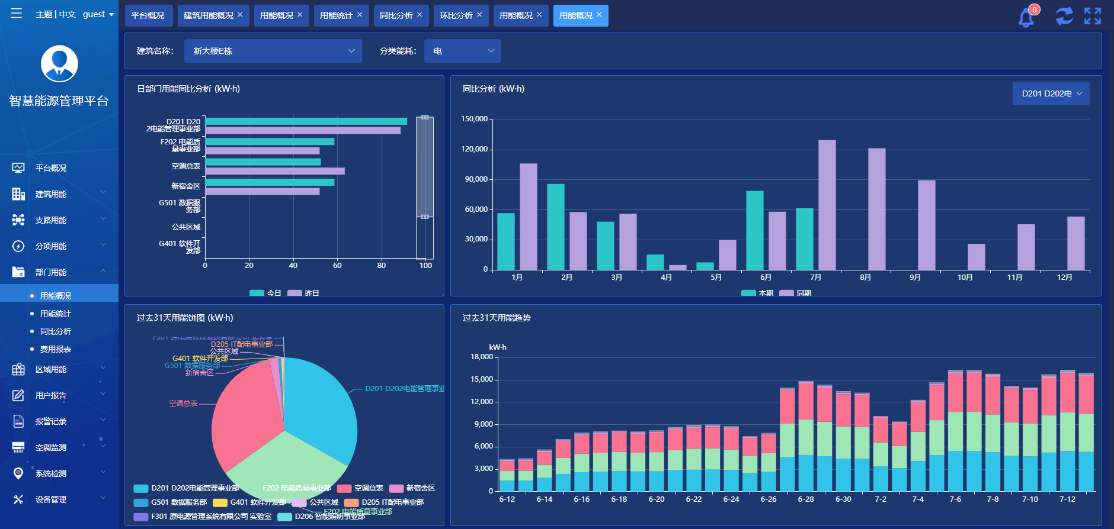Close the 同比分析 tab
Viewport: 1114px width, 529px height.
[x=420, y=15]
